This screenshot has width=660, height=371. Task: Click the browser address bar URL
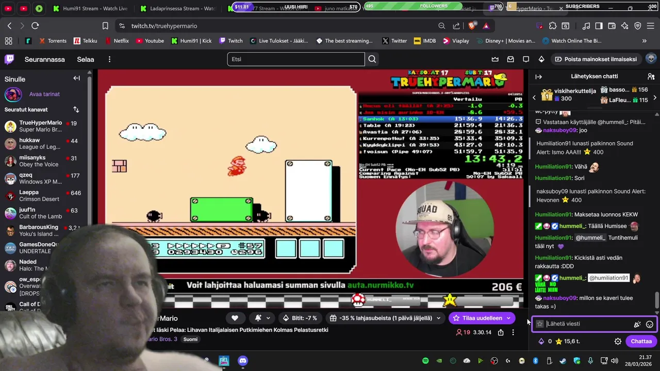(164, 26)
